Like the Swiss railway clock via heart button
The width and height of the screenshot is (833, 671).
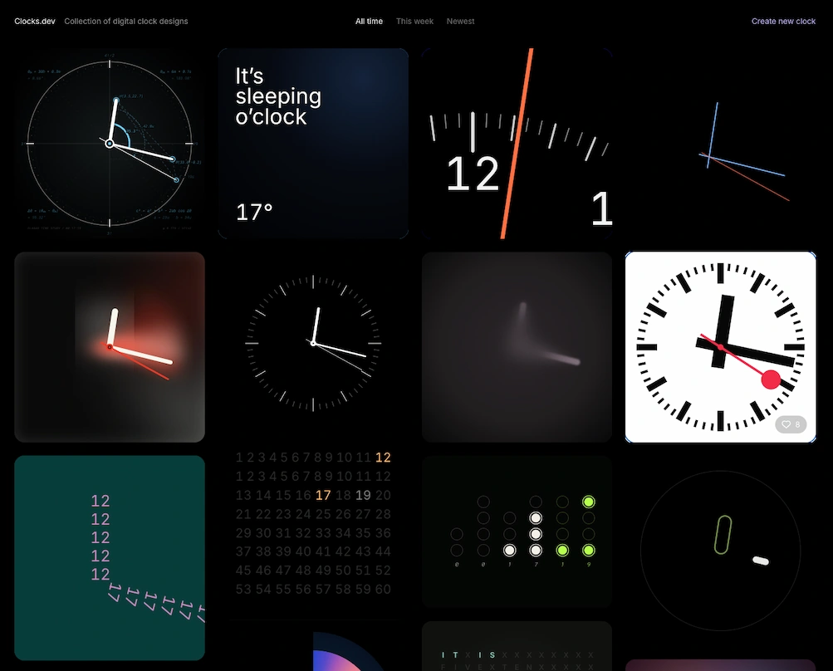pos(791,424)
